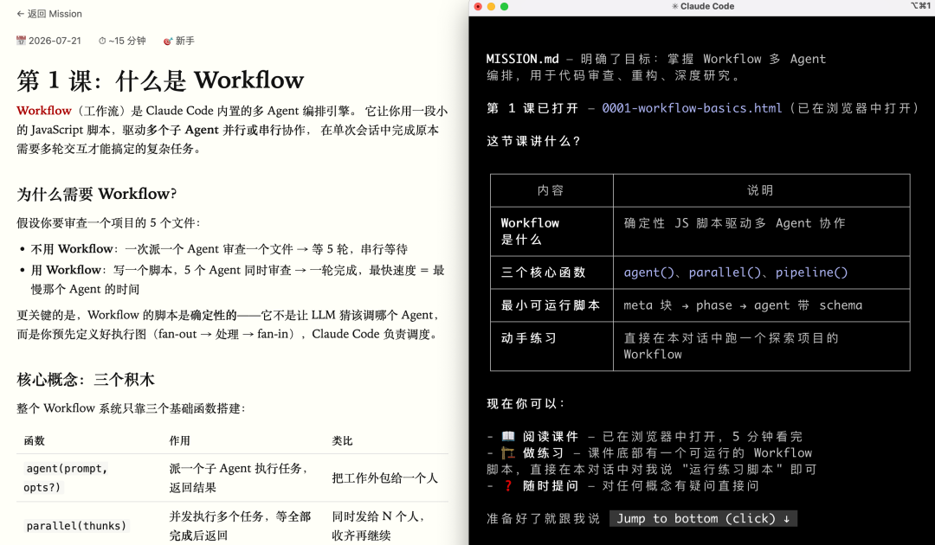Minimize the Claude Code window with the yellow button

click(x=491, y=7)
